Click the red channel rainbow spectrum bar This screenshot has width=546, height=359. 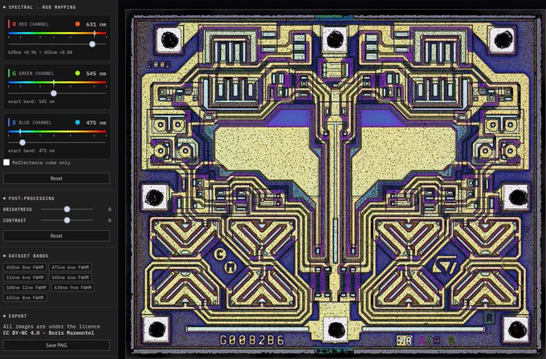coord(57,34)
